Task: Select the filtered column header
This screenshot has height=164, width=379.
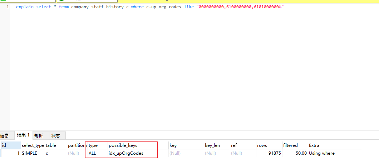Action: pos(295,145)
